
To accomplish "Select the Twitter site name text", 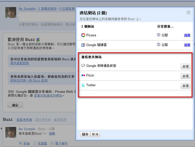I will pyautogui.click(x=91, y=85).
